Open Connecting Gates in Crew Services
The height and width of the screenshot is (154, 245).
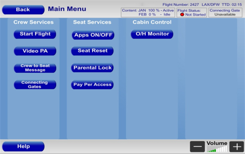pyautogui.click(x=35, y=85)
